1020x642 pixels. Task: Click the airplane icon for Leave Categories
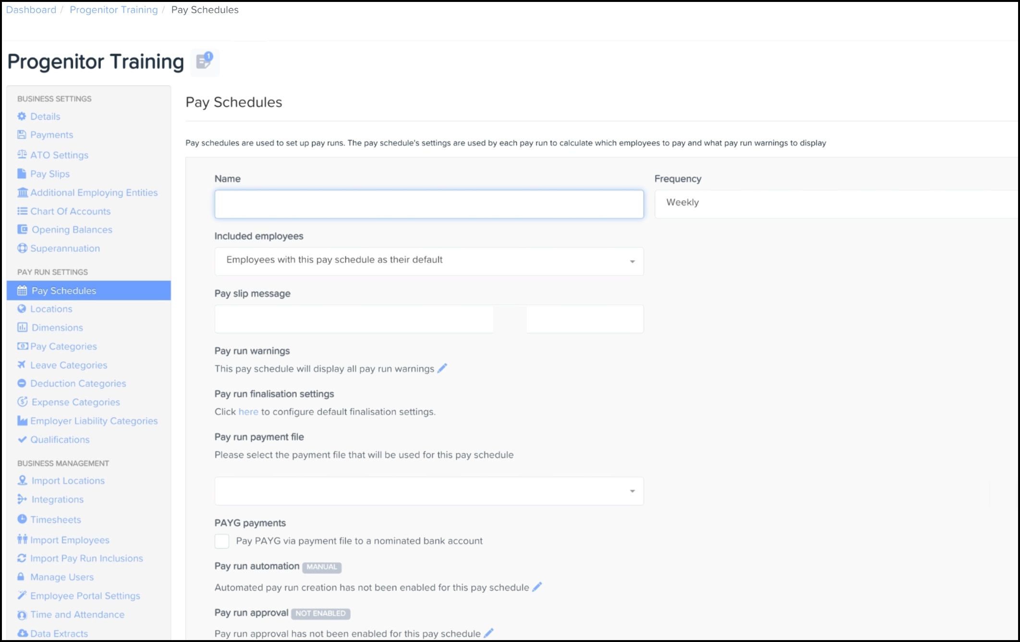pos(22,365)
